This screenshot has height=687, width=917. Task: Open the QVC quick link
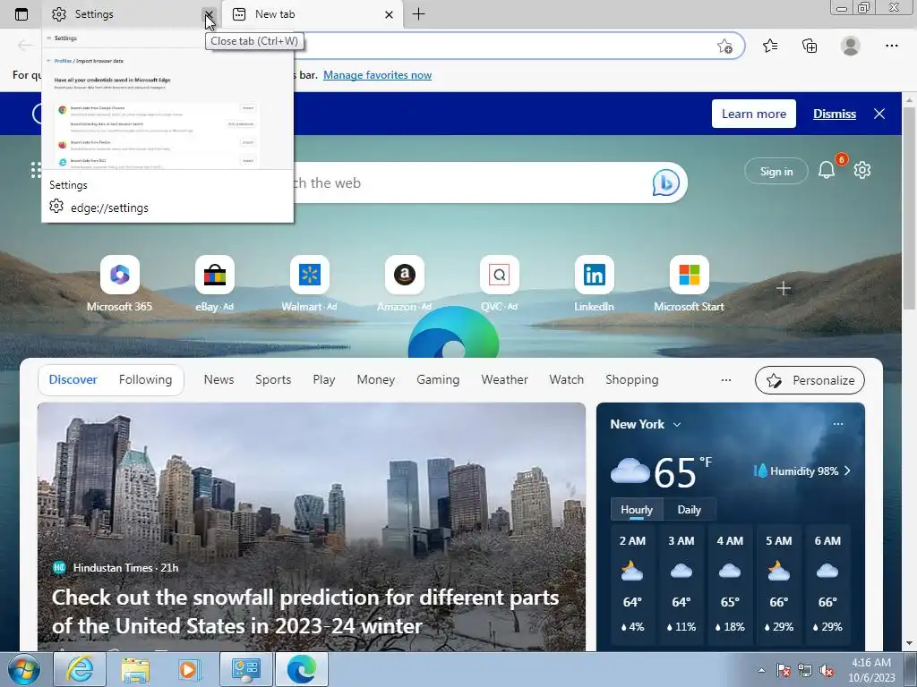point(500,284)
